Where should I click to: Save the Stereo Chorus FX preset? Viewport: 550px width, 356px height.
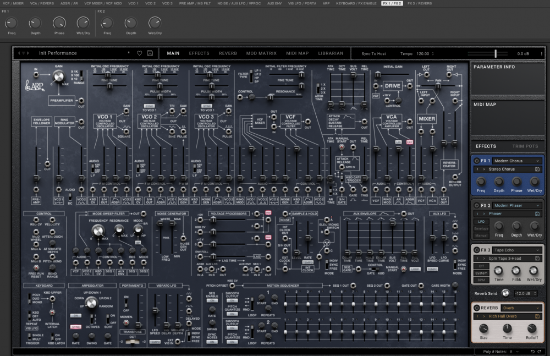537,169
